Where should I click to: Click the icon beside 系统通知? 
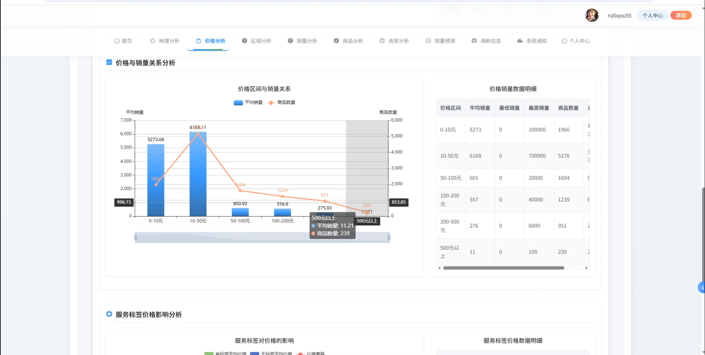520,41
